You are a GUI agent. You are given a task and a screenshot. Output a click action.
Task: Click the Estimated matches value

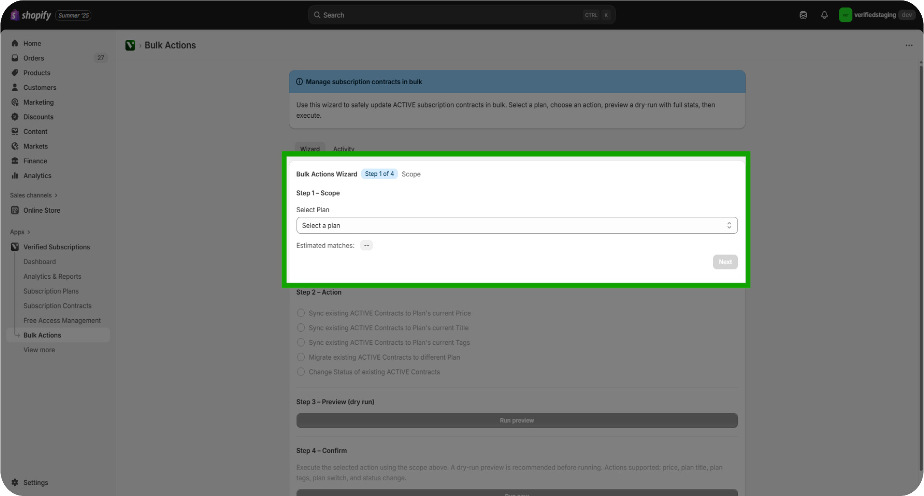point(367,246)
